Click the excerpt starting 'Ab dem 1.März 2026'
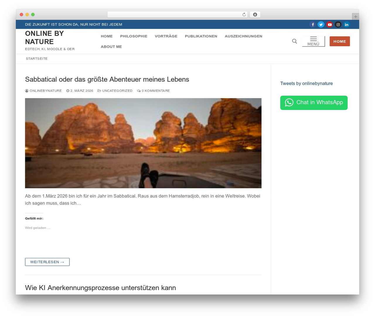Viewport: 375px width, 317px height. click(x=143, y=199)
